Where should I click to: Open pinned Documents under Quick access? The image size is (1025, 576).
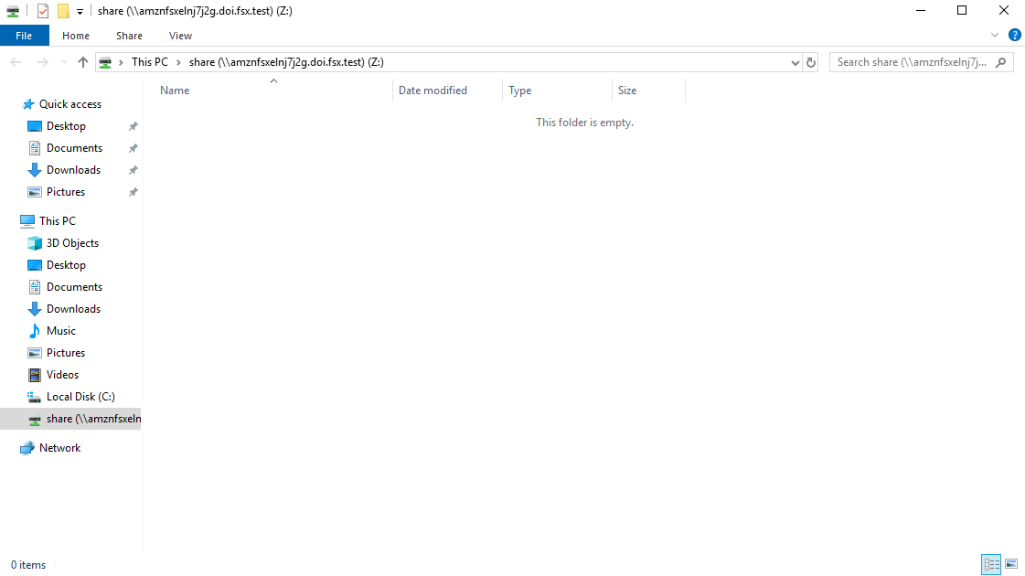75,148
